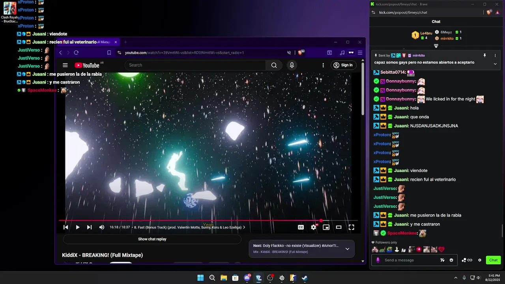Unpin the pinned chat message
505x284 pixels.
pyautogui.click(x=485, y=56)
